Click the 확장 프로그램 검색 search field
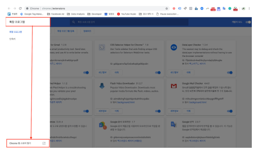 (129, 22)
